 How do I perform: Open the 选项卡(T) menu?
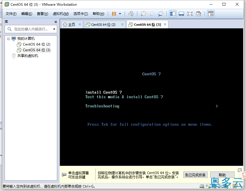click(81, 14)
